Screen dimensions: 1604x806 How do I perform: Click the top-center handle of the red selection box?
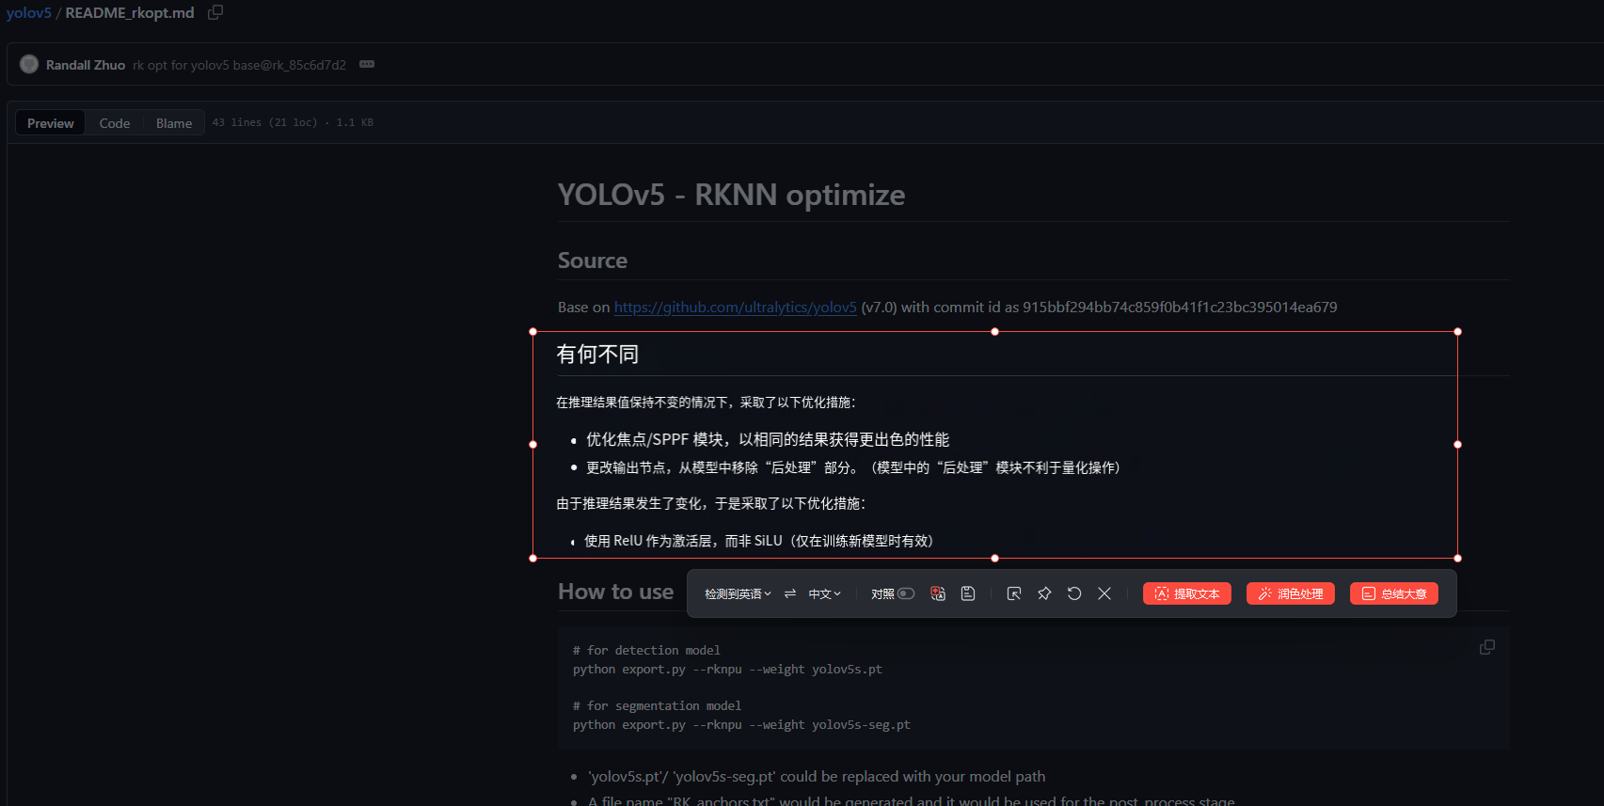pos(994,331)
